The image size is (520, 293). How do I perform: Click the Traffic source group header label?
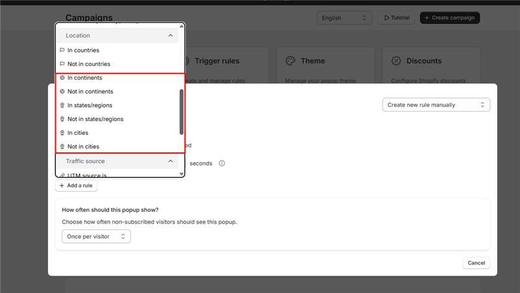click(x=85, y=161)
